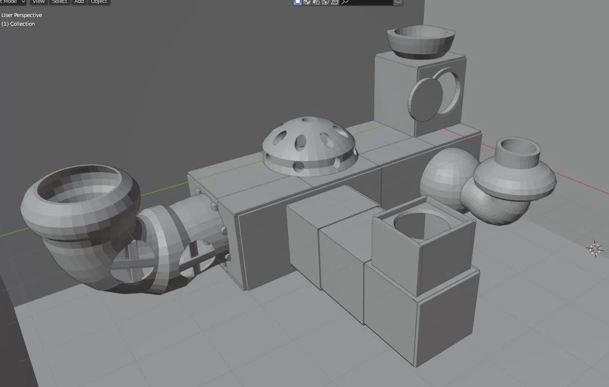Click the 3D cursor crosshair in the viewport
609x387 pixels.
[x=595, y=248]
